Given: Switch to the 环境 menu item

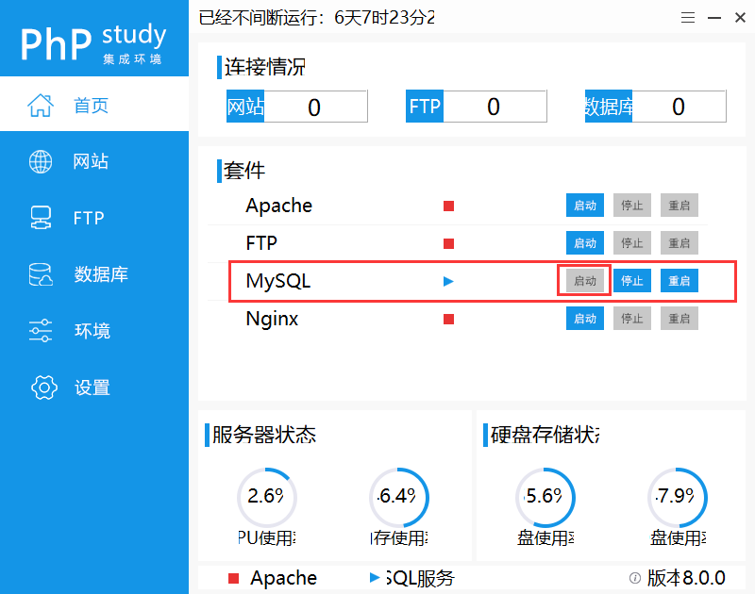Looking at the screenshot, I should [94, 331].
